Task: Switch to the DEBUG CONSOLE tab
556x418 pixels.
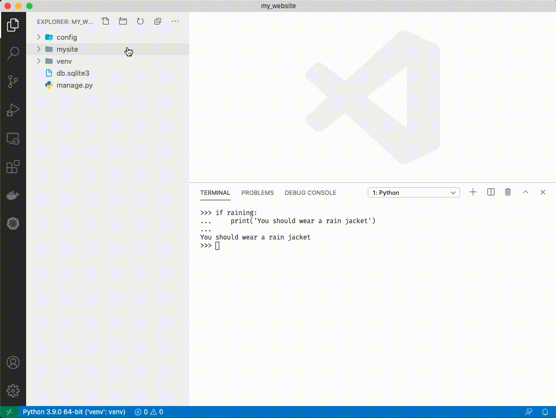Action: [x=310, y=193]
